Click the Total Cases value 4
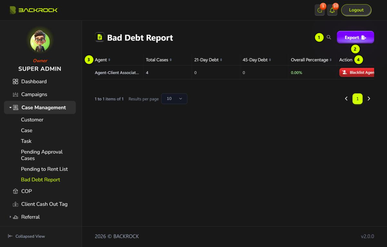 click(x=147, y=73)
